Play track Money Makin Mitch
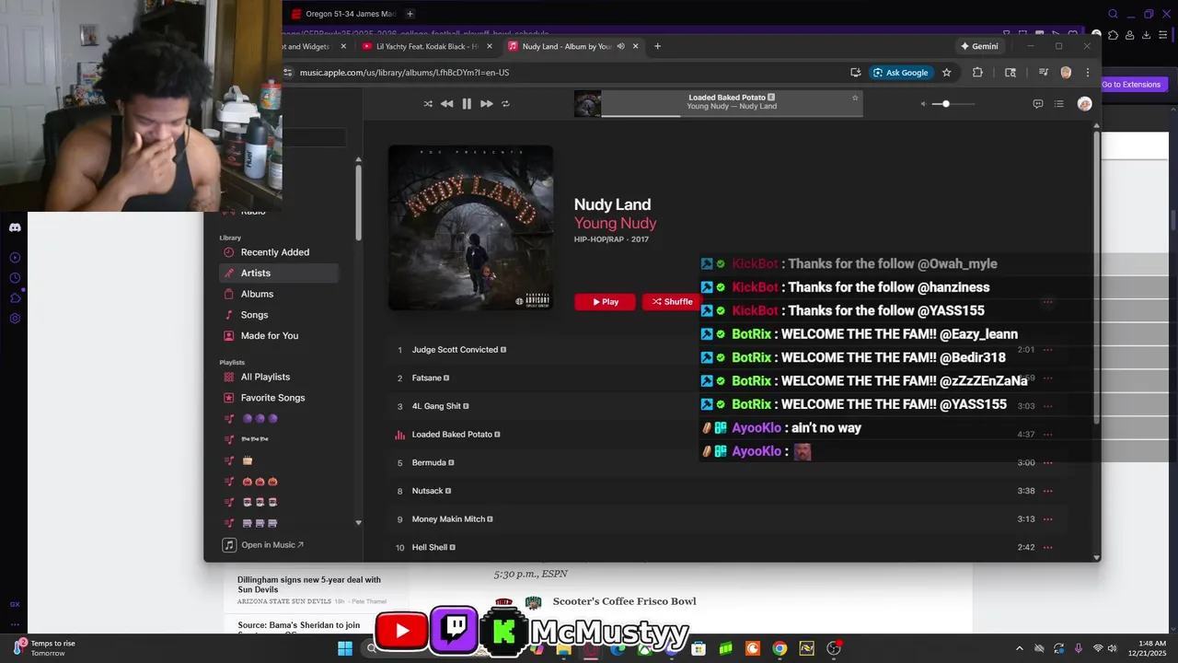This screenshot has width=1178, height=663. coord(448,519)
